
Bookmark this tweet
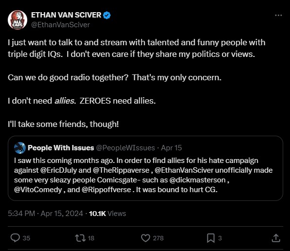211,238
